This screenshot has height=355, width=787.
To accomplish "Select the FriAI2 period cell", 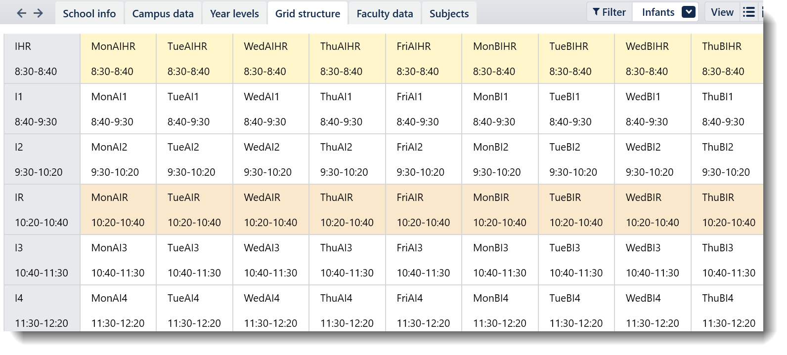I will (x=424, y=159).
